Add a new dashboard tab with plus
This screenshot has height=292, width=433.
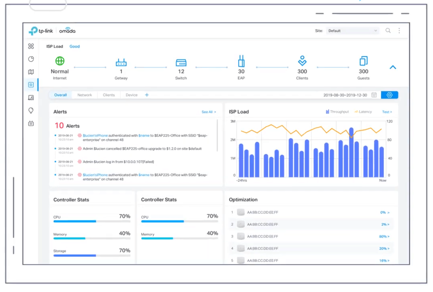click(x=147, y=95)
